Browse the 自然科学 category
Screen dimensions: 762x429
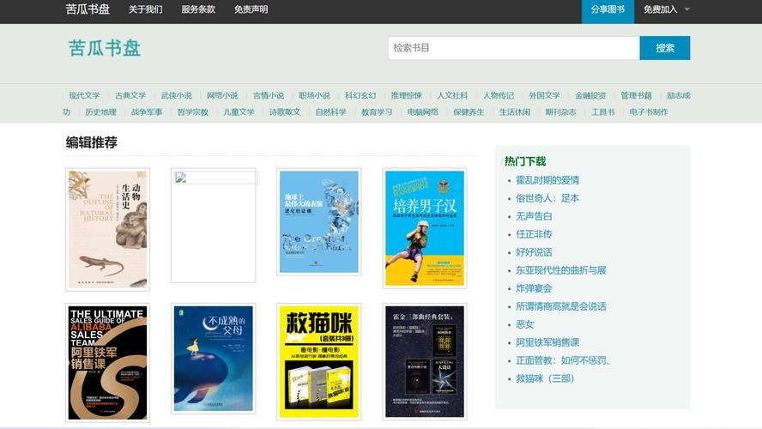point(330,112)
